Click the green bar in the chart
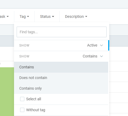Screen dimensions: 128x116 (x=7, y=92)
